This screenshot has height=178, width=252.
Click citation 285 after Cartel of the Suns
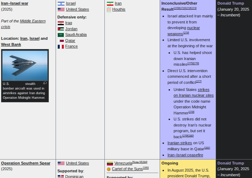146,168
